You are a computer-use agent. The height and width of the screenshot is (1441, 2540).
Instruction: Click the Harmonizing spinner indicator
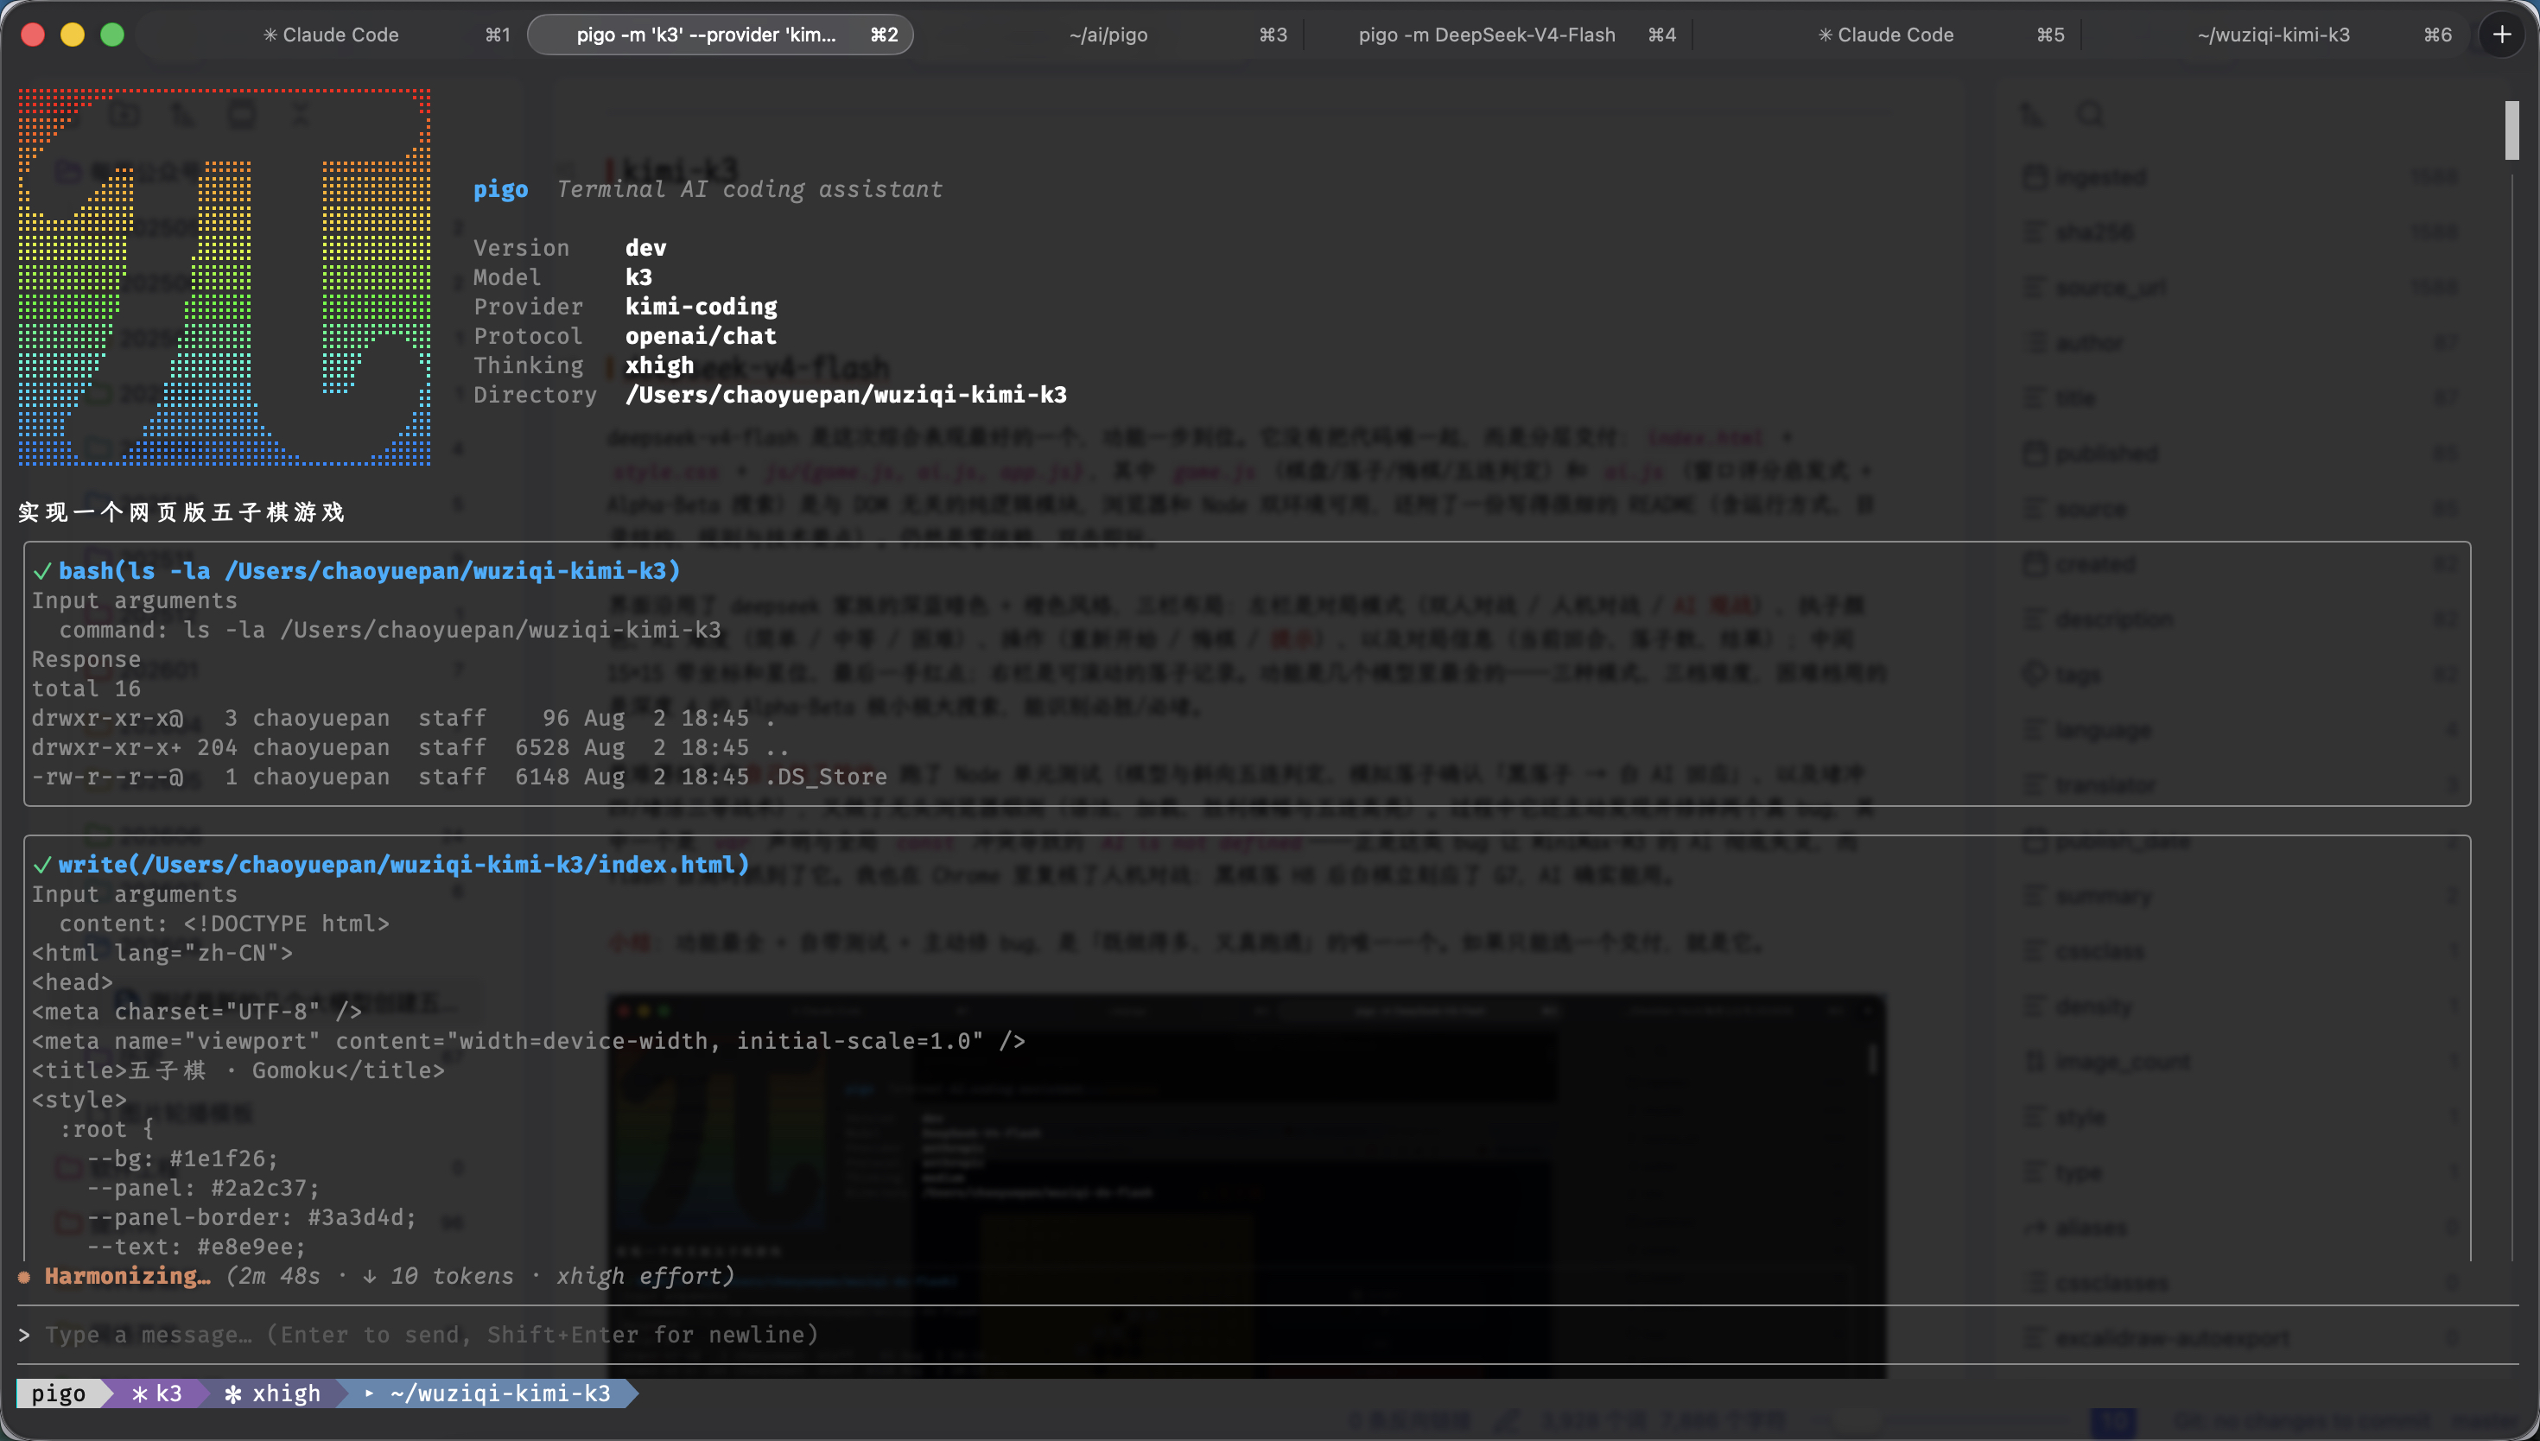click(x=25, y=1277)
